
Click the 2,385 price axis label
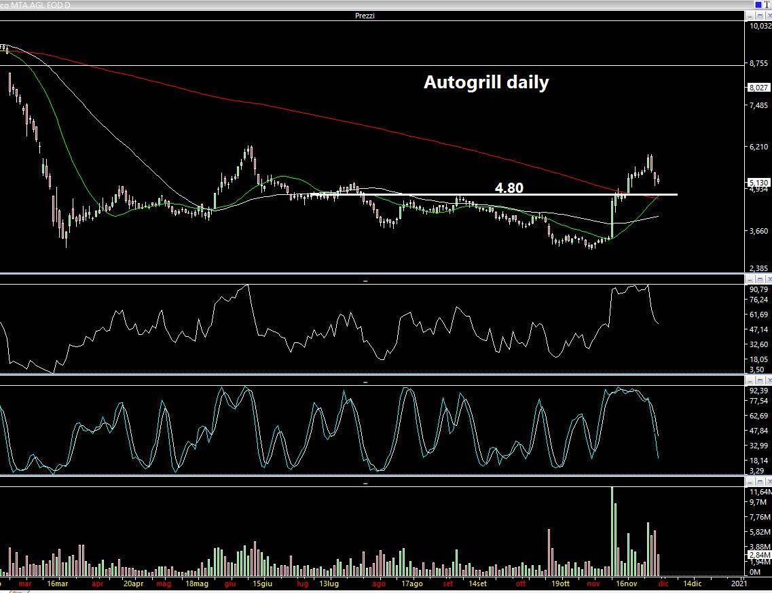point(758,269)
